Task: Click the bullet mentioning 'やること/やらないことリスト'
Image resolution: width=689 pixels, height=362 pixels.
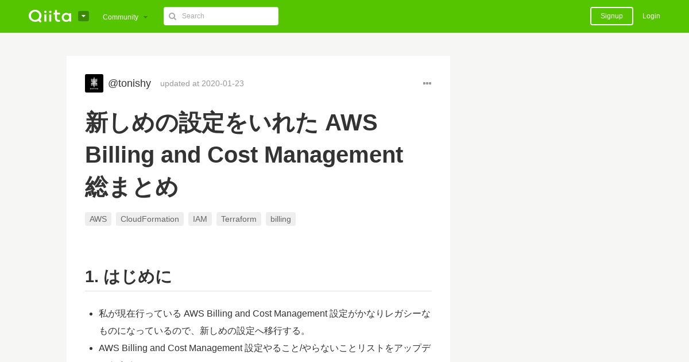Action: tap(265, 352)
